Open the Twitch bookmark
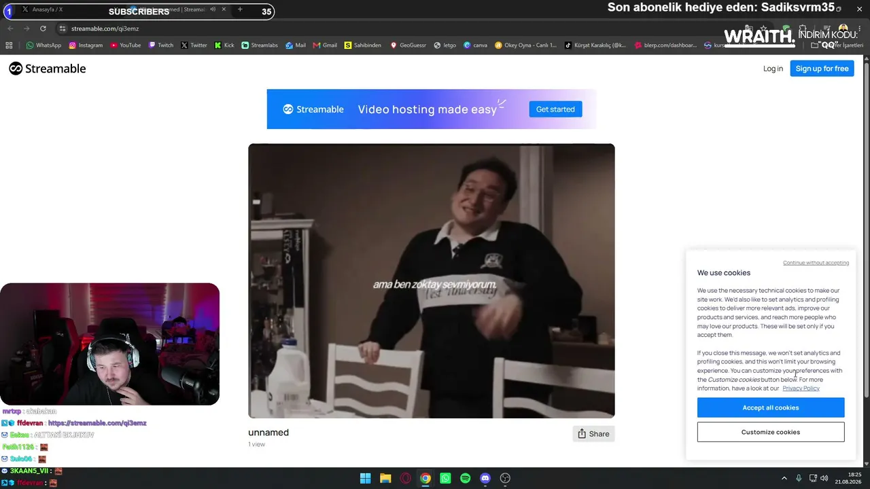 coord(160,46)
